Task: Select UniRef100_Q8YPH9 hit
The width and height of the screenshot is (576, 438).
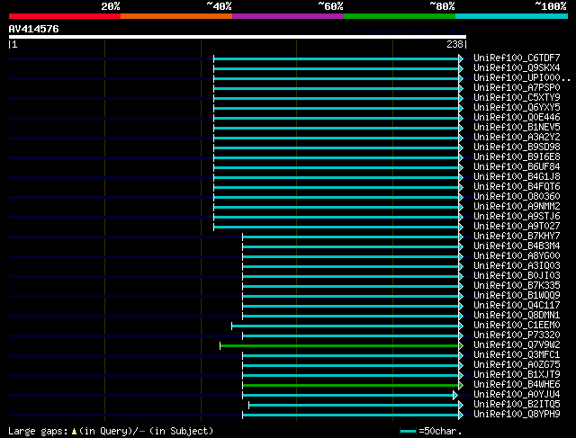Action: click(517, 415)
